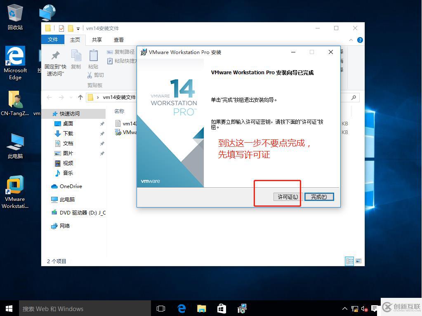Screen dimensions: 422x316
Task: Click the 许可证 (License) button
Action: coord(288,197)
